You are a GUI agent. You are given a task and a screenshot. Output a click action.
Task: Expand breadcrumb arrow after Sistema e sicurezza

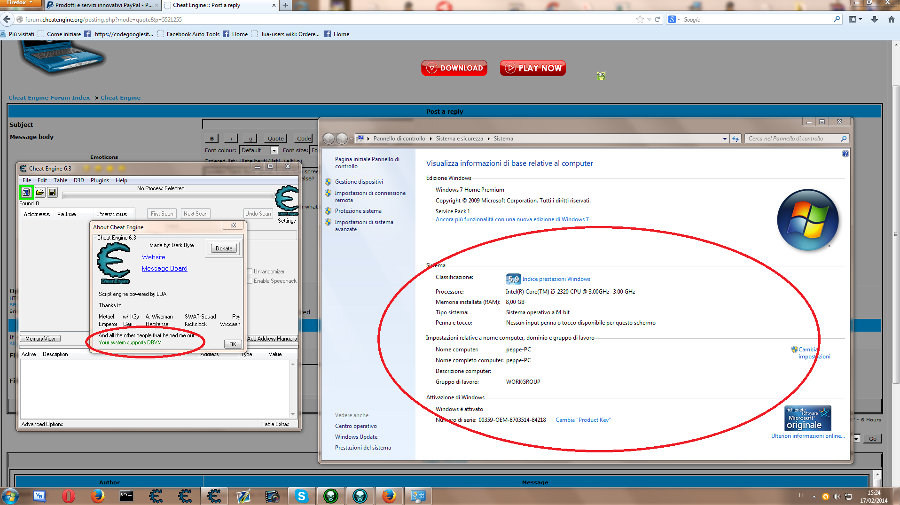(x=488, y=139)
